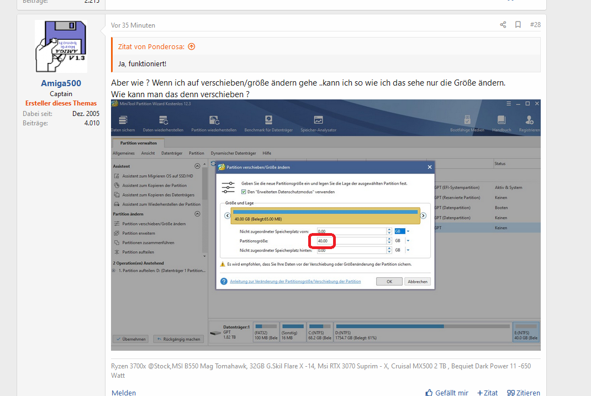Viewport: 591px width, 396px height.
Task: Expand pending operation 1. Partition aufteilen
Action: click(x=114, y=271)
